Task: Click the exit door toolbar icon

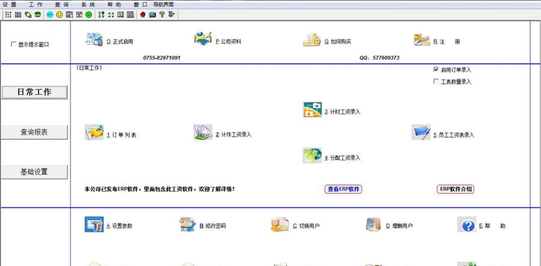Action: [x=171, y=14]
